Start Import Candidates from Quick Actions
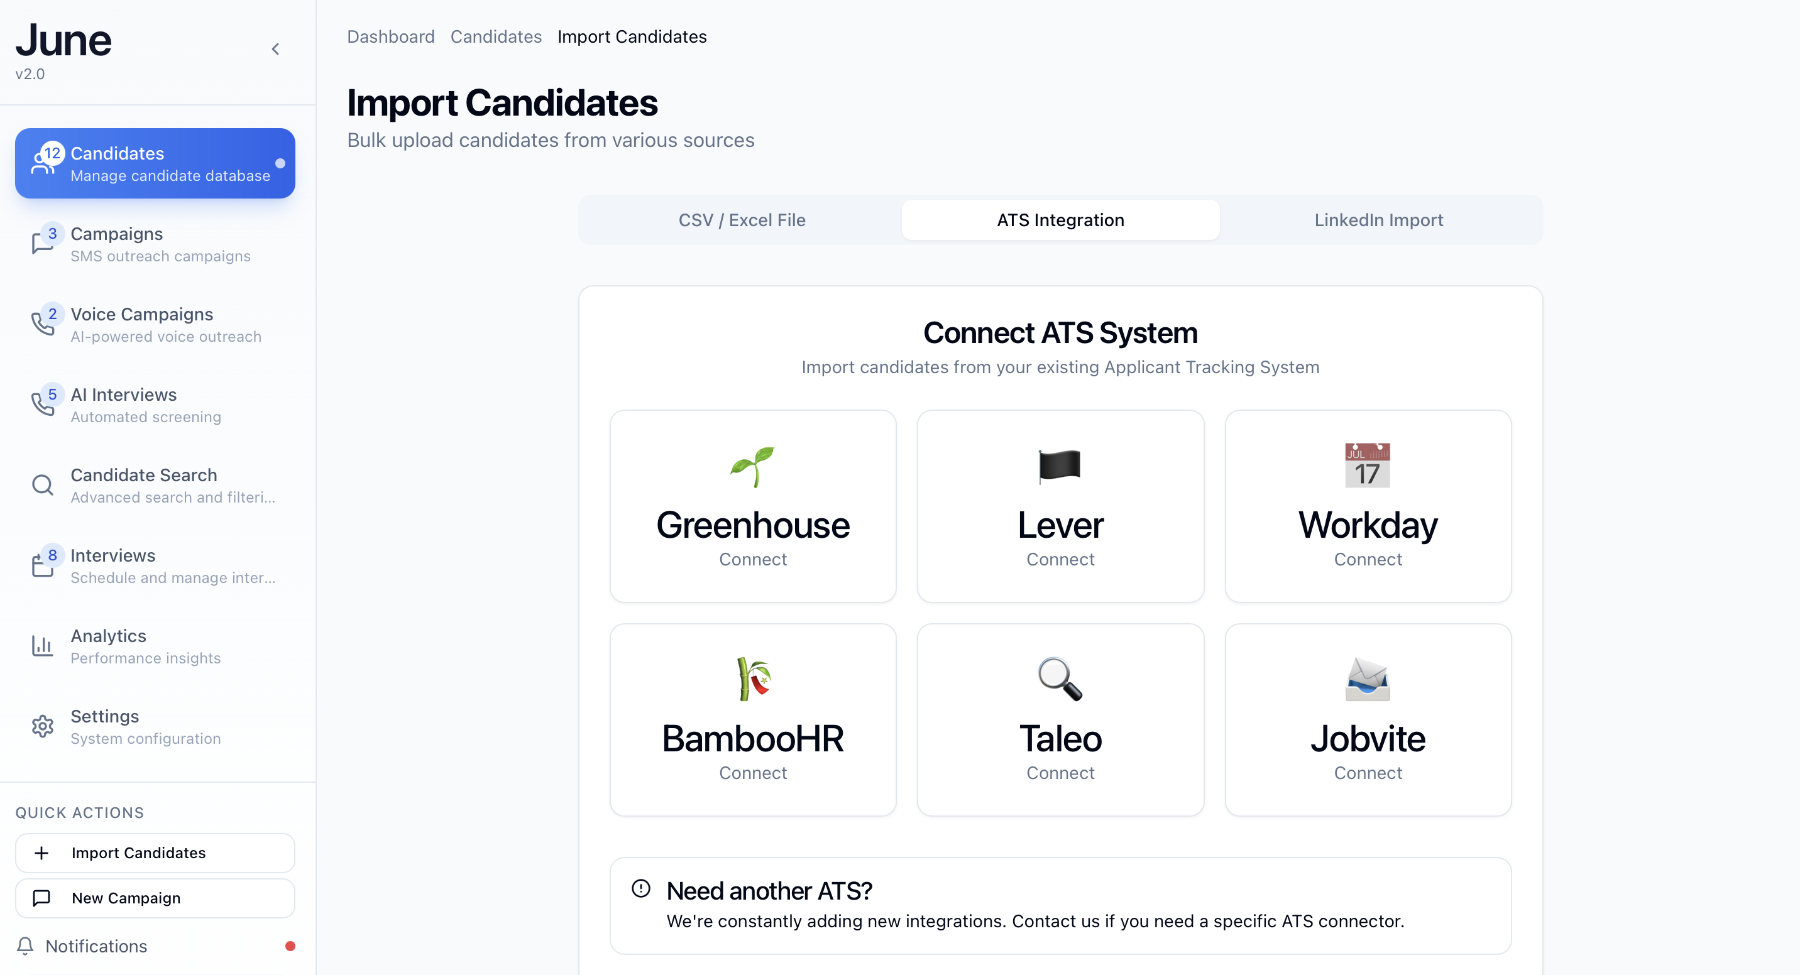 155,852
